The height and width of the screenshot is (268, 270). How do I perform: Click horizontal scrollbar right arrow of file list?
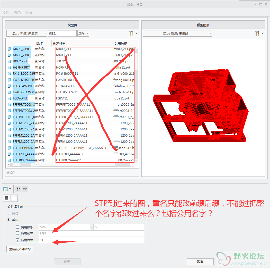[132, 165]
